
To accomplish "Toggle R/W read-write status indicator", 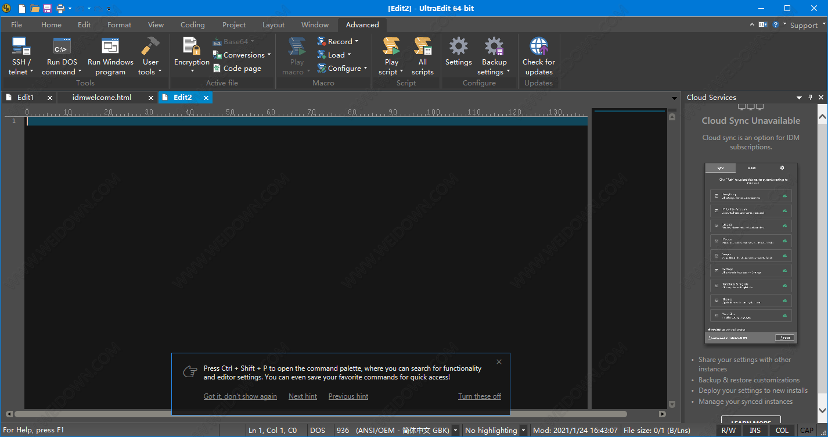I will click(x=728, y=431).
